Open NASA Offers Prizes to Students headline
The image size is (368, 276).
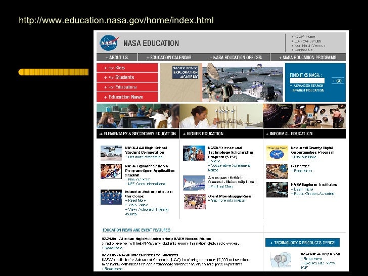[x=140, y=255]
